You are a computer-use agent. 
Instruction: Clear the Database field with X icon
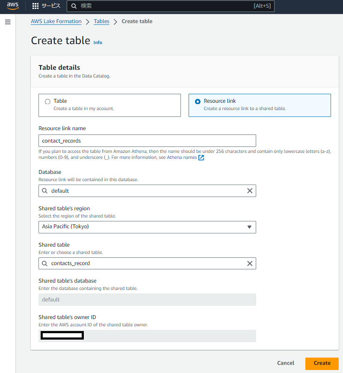pyautogui.click(x=250, y=191)
